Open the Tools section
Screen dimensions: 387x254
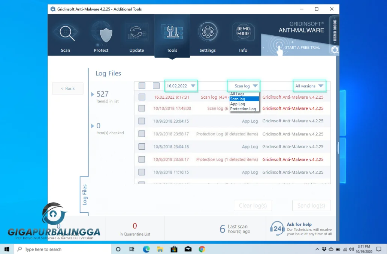tap(172, 36)
